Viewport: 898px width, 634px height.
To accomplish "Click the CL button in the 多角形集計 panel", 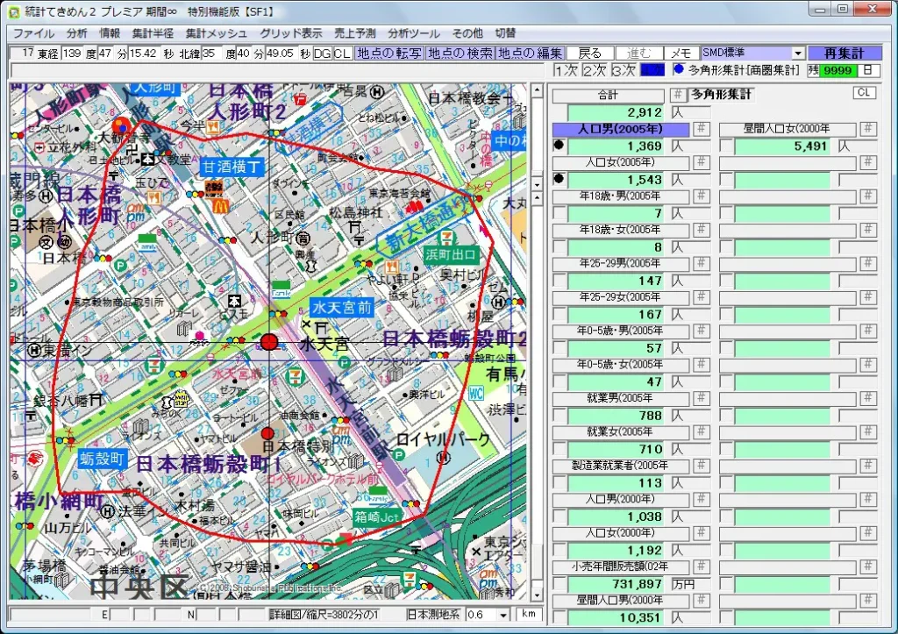I will pyautogui.click(x=865, y=94).
